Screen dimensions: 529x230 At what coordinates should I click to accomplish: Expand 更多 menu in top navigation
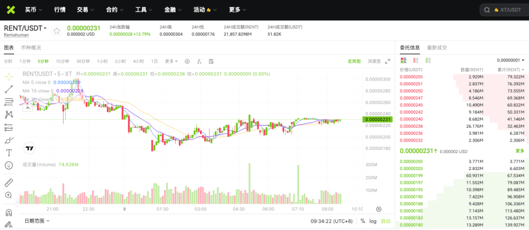point(238,10)
